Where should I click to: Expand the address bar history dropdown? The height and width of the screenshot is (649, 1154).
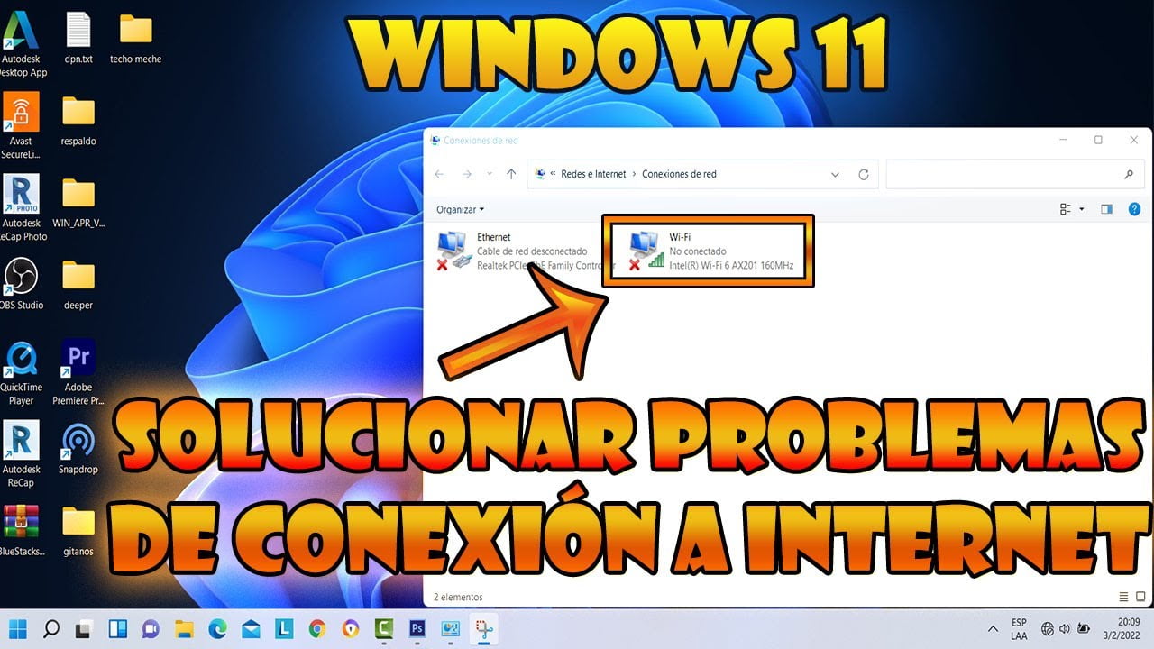[x=835, y=174]
